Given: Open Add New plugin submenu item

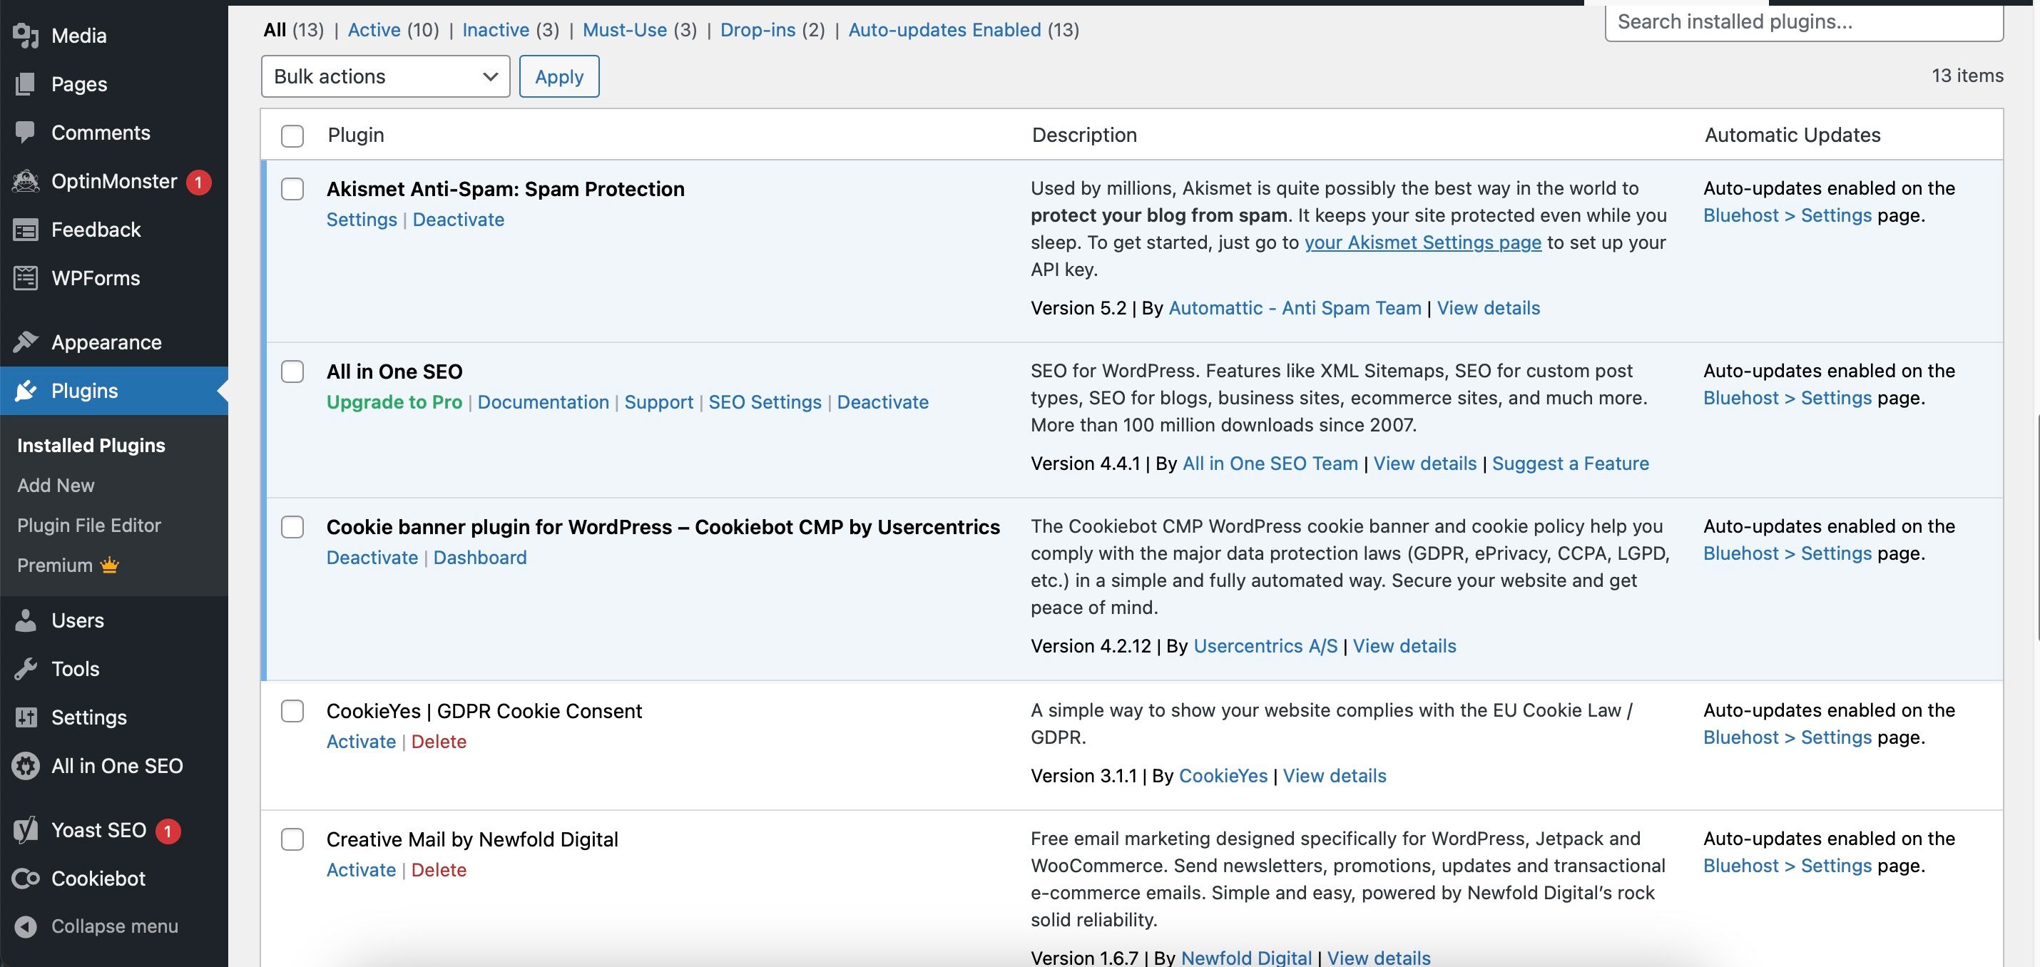Looking at the screenshot, I should click(56, 486).
